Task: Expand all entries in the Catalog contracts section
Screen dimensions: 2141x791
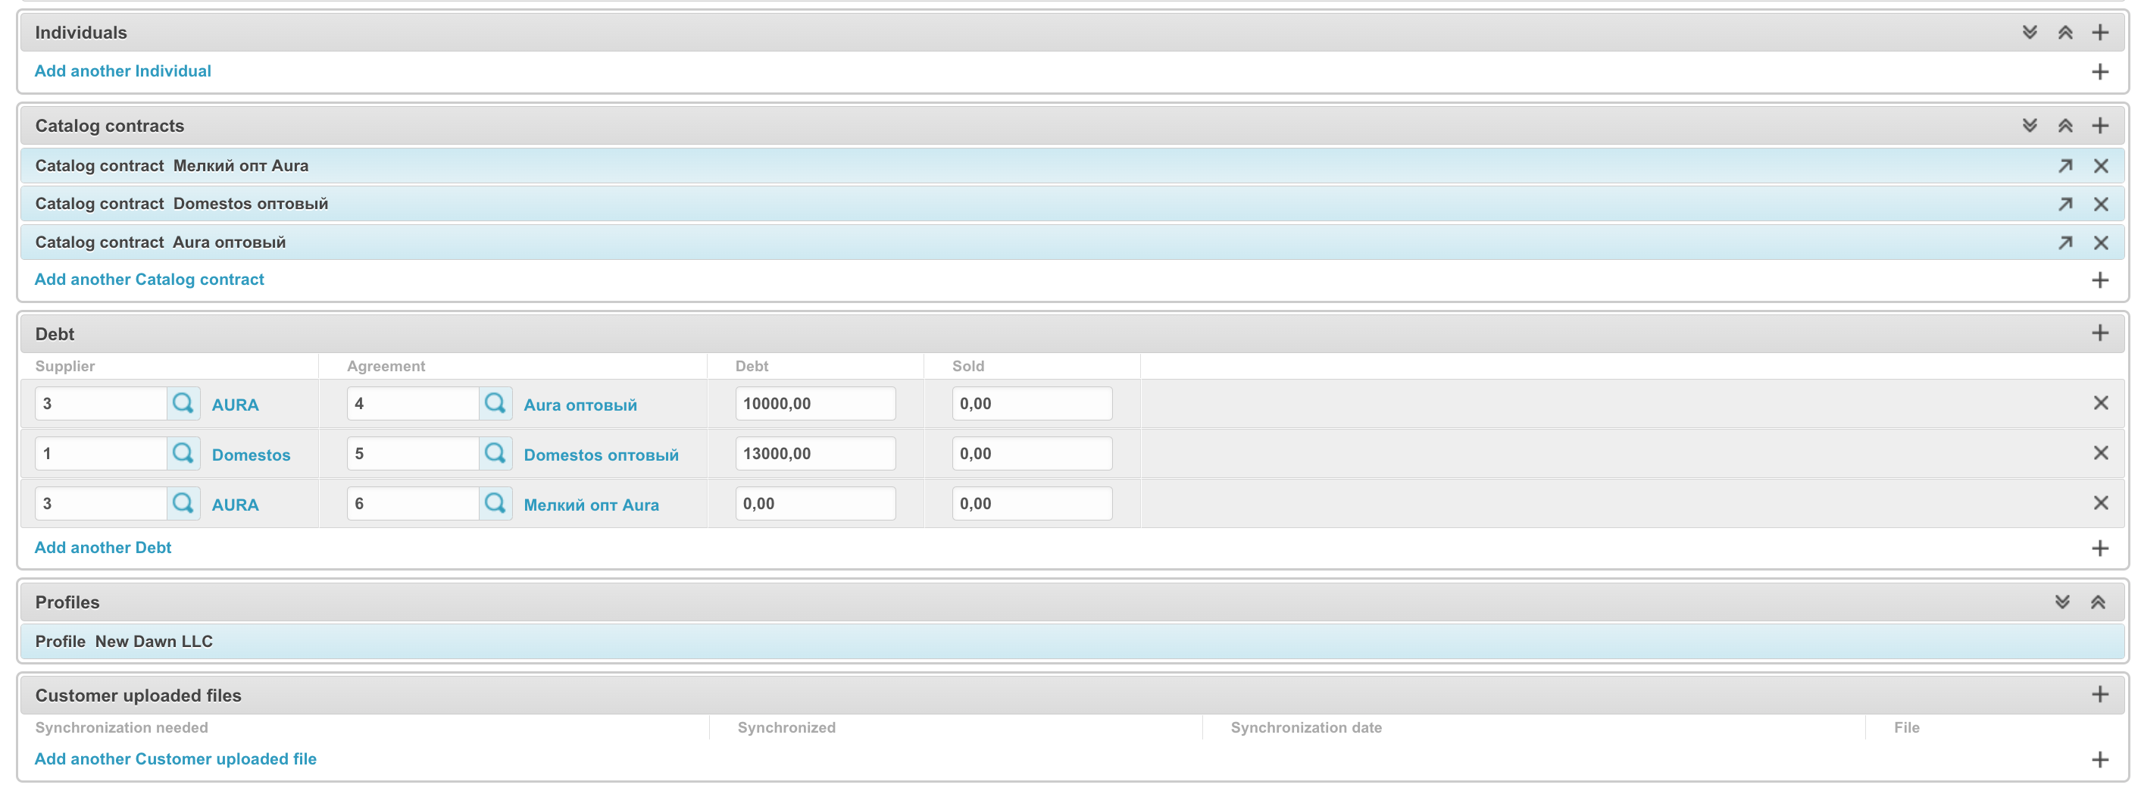Action: [2030, 126]
